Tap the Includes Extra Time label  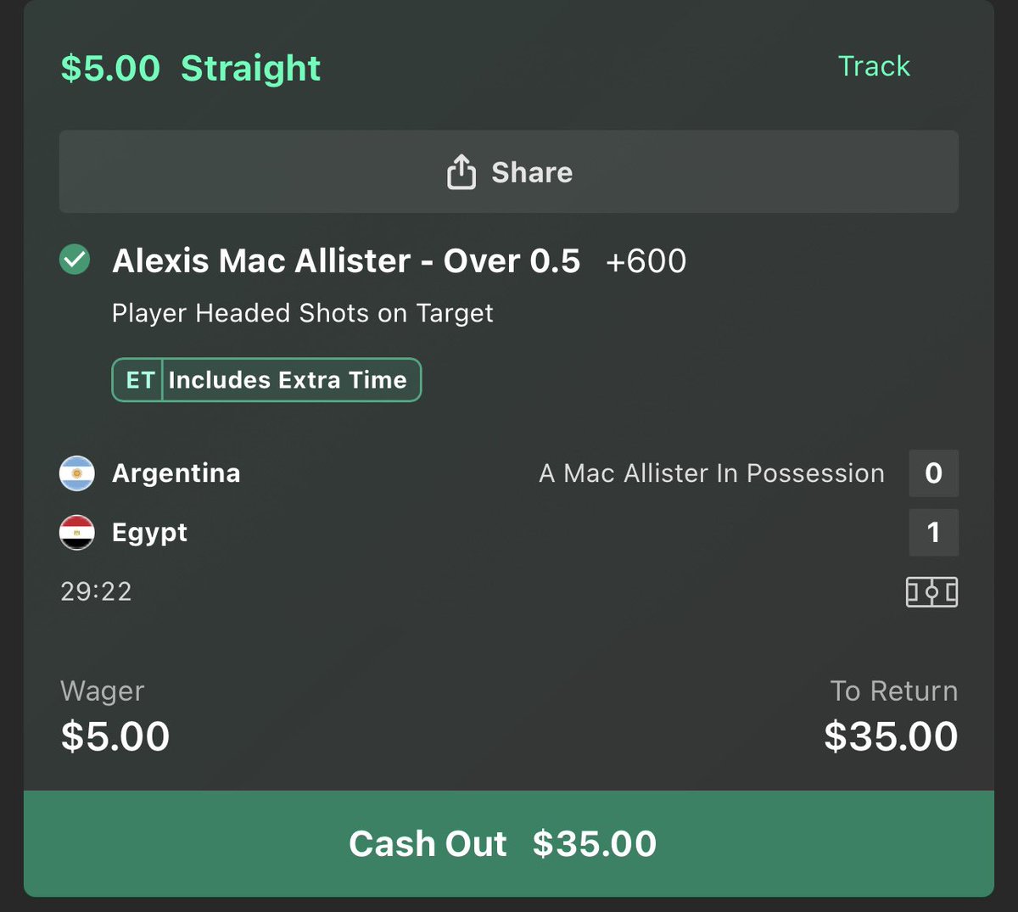(288, 380)
